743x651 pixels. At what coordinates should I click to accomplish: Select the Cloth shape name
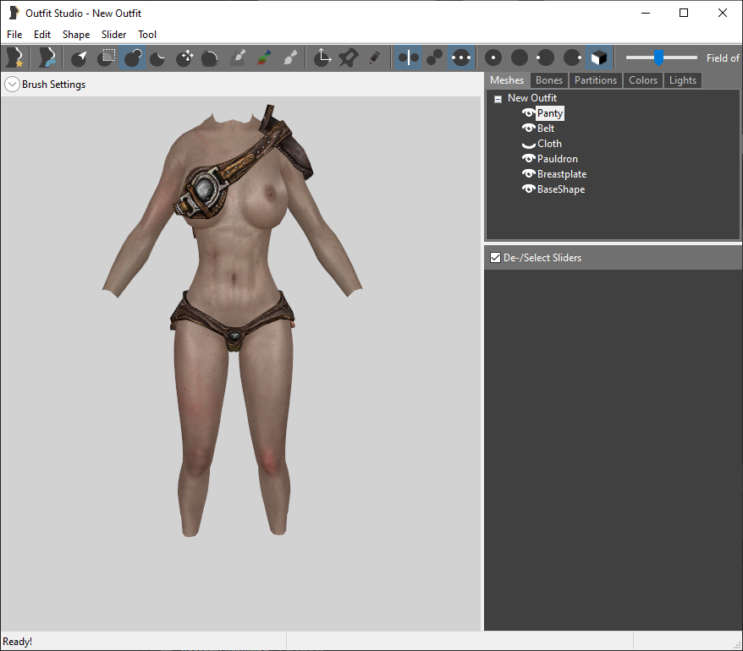pyautogui.click(x=549, y=144)
